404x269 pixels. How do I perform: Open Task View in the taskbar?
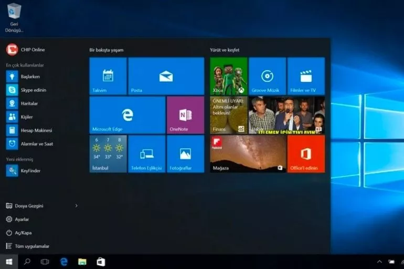coord(45,262)
